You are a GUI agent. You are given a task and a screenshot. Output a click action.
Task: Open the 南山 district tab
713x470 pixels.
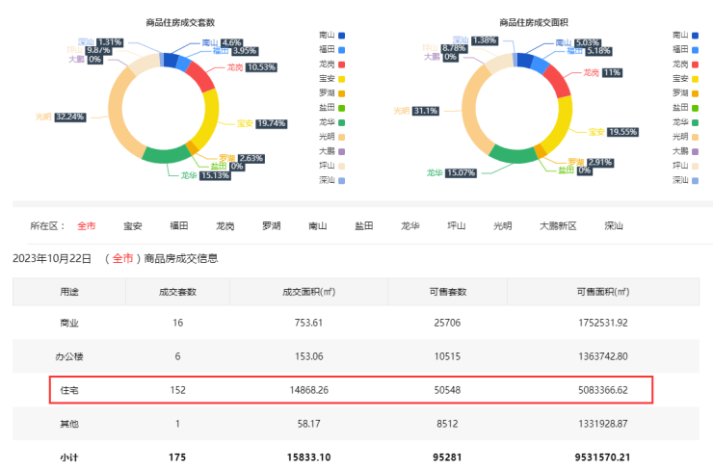[317, 225]
